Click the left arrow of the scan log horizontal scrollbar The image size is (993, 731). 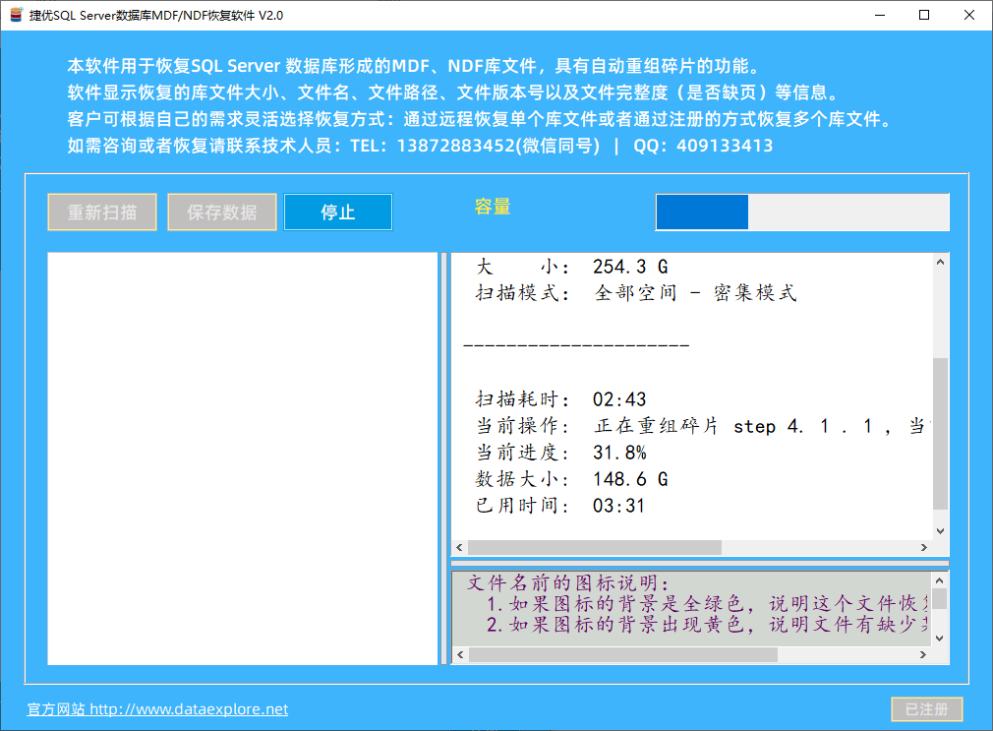pyautogui.click(x=460, y=547)
